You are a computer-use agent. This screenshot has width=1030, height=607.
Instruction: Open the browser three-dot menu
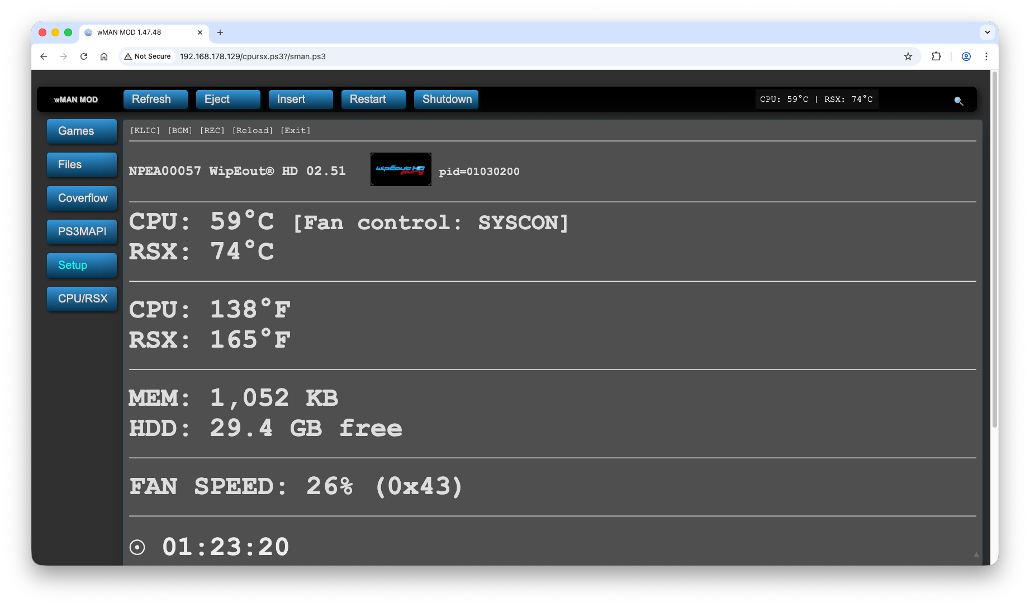coord(986,56)
